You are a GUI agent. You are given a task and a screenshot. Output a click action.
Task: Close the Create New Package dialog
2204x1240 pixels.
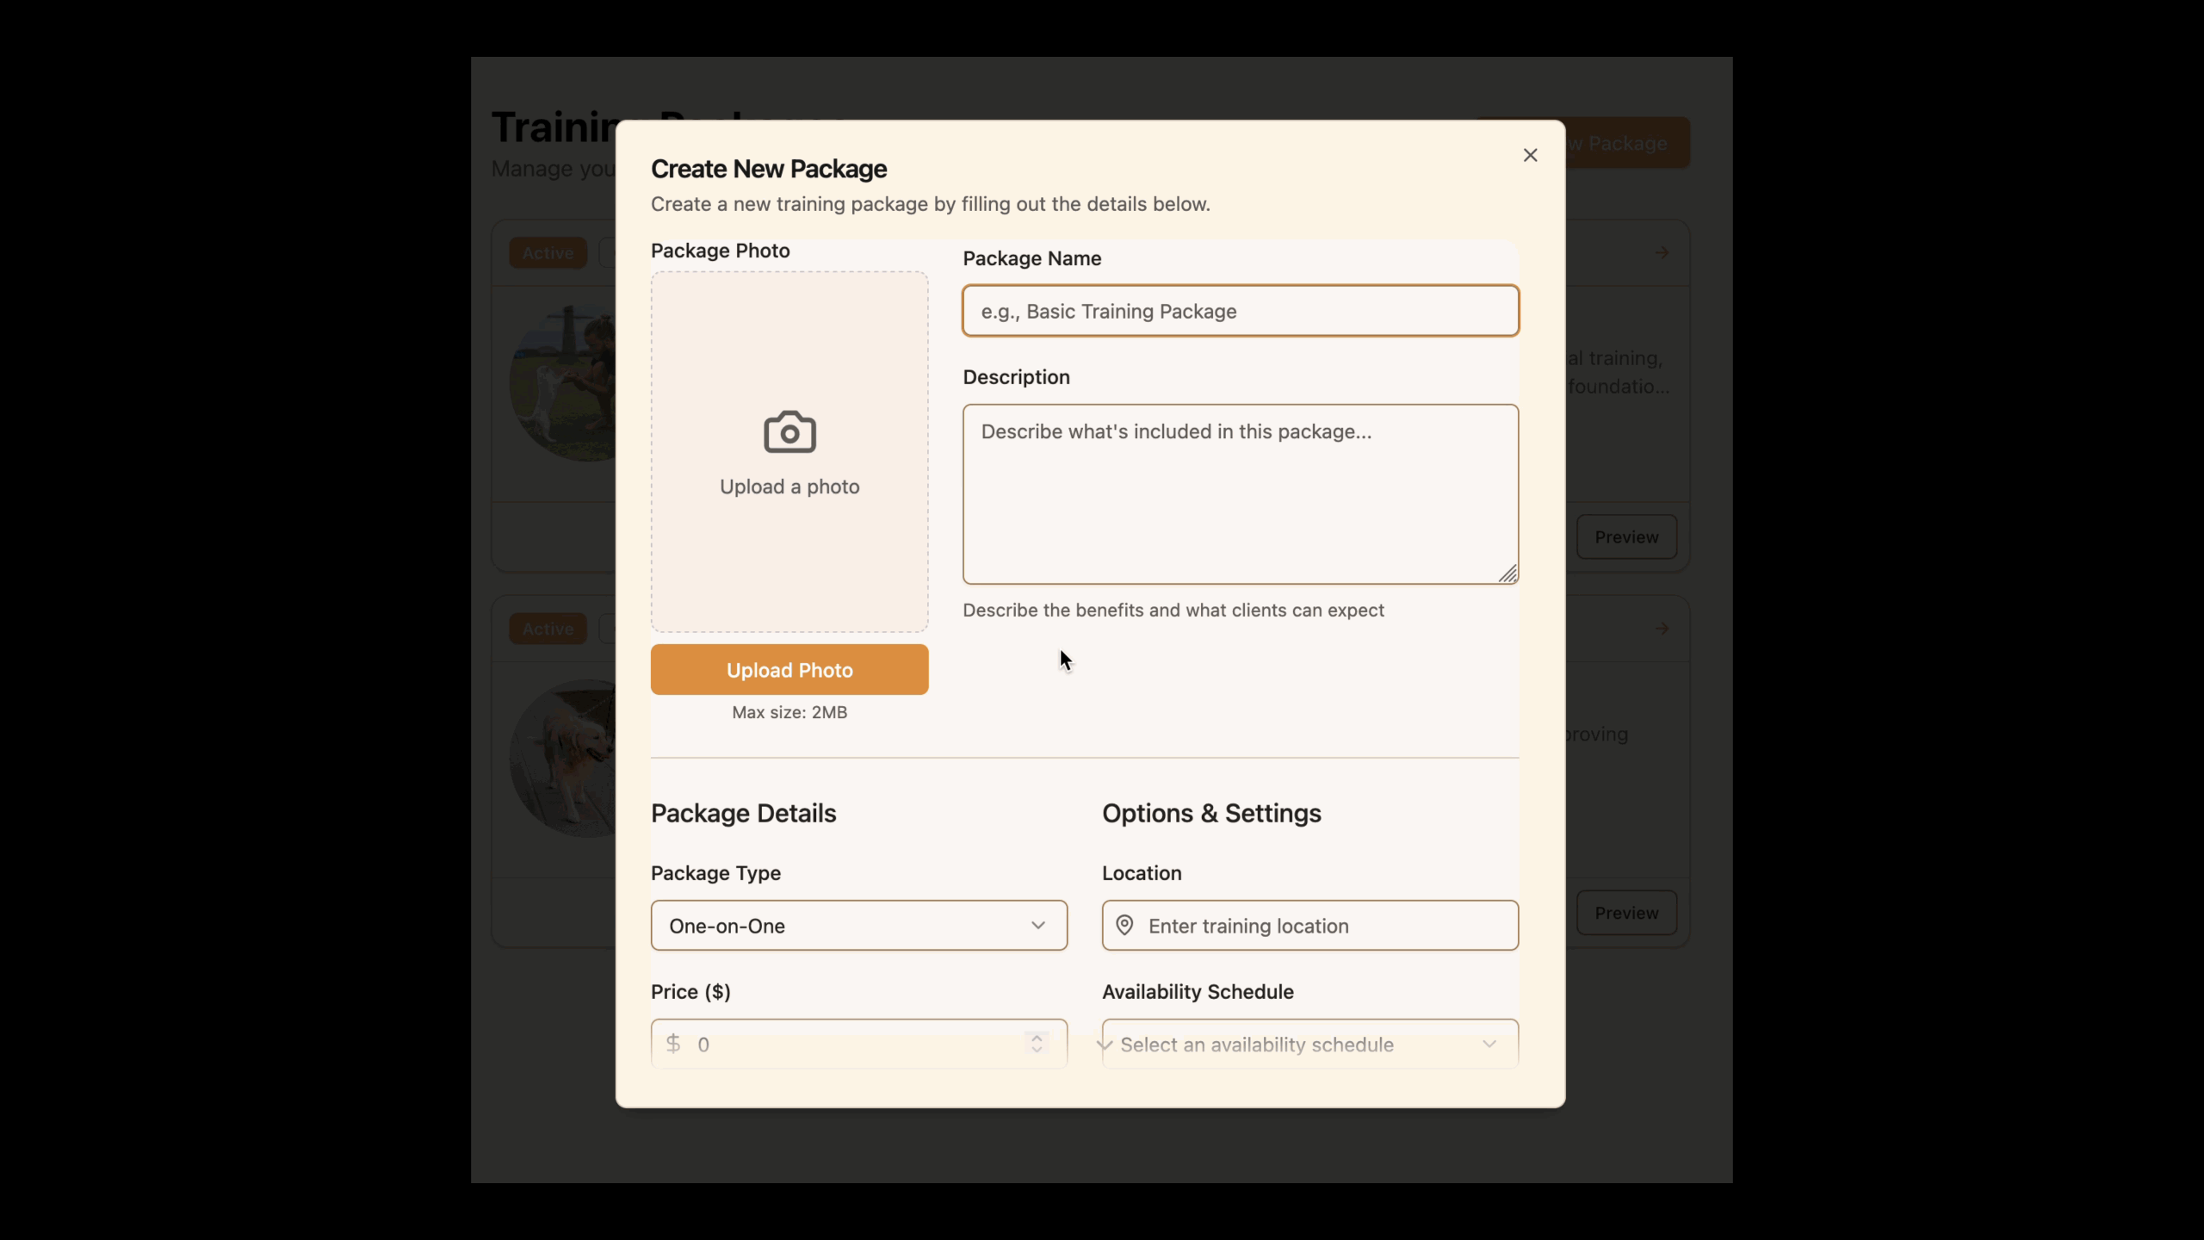1529,155
